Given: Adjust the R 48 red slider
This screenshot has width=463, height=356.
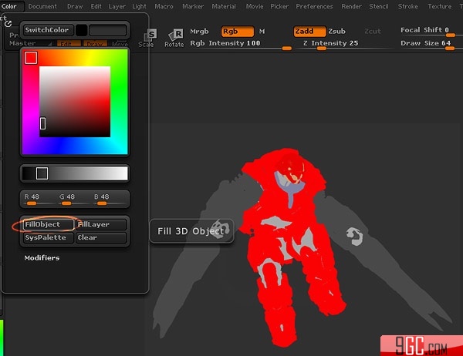Looking at the screenshot, I should coord(38,200).
